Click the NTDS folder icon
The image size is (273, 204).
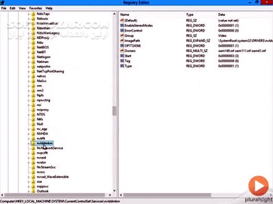(33, 115)
